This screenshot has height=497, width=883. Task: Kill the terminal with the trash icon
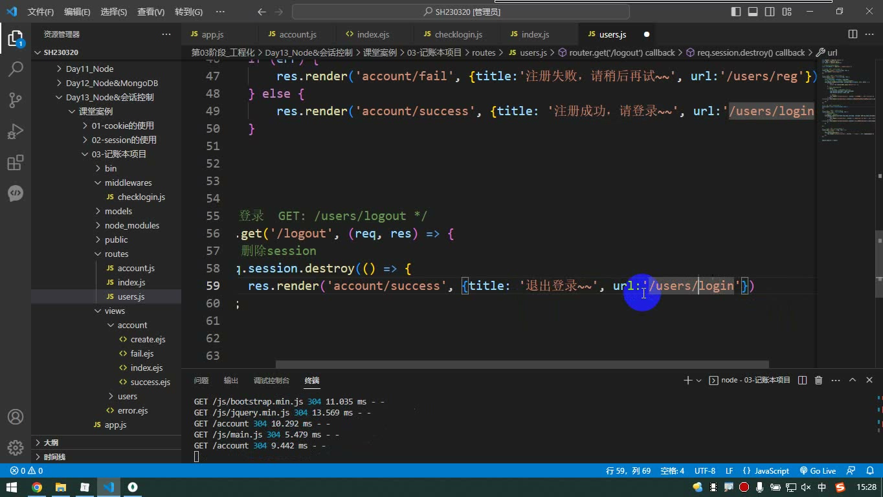[818, 381]
